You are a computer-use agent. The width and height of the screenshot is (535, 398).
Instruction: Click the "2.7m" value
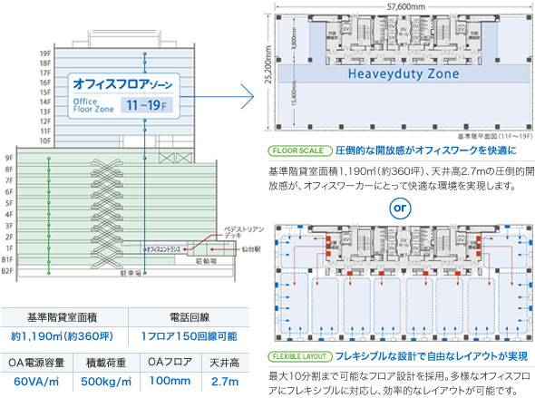click(x=225, y=382)
